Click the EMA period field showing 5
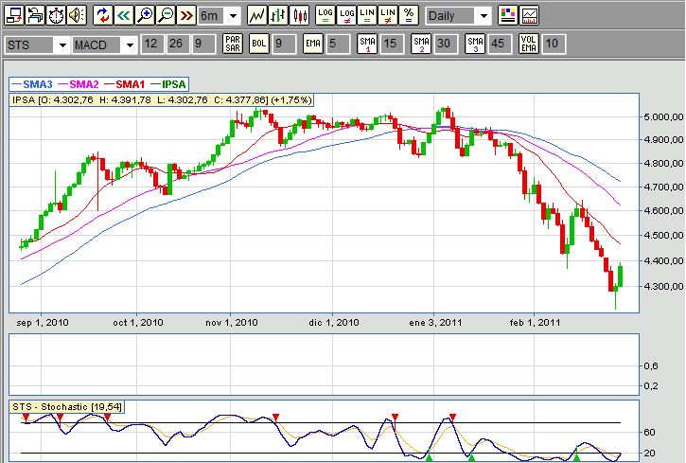This screenshot has width=686, height=463. tap(338, 44)
